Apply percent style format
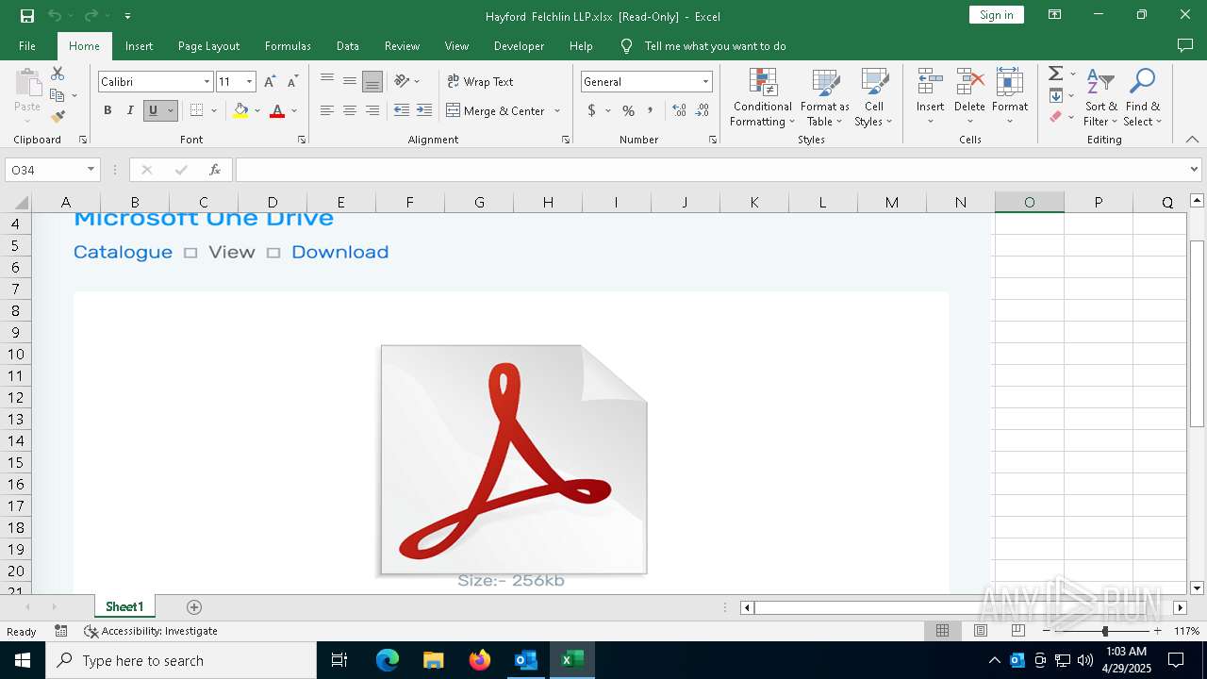 [x=628, y=110]
